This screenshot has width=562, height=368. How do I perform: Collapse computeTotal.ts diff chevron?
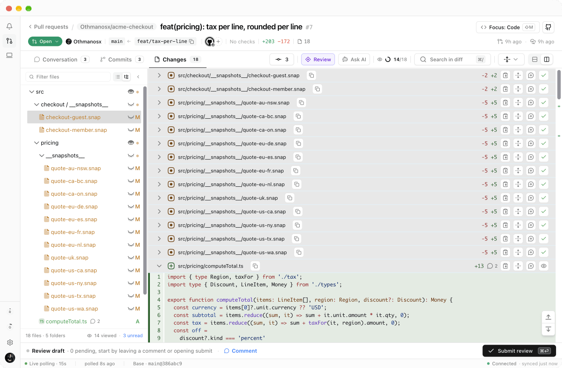click(x=159, y=266)
